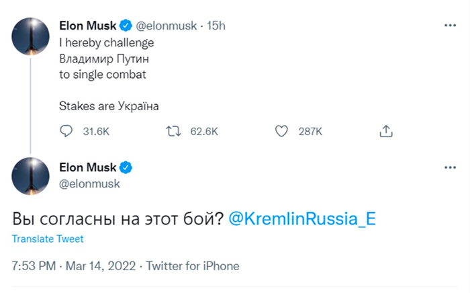Click Translate Tweet link
This screenshot has width=470, height=293.
point(48,239)
